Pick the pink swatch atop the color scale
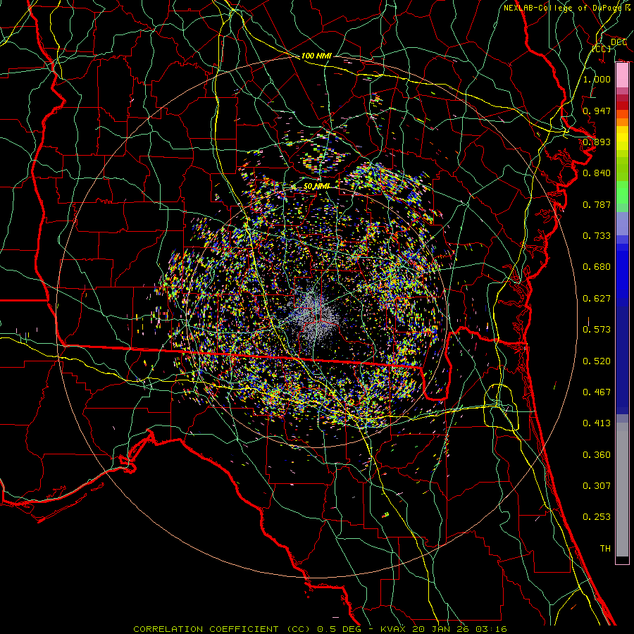The height and width of the screenshot is (634, 634). point(622,75)
